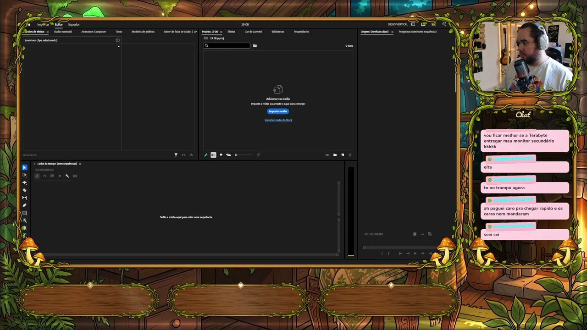
Task: Click the Project panel search field
Action: pyautogui.click(x=227, y=45)
